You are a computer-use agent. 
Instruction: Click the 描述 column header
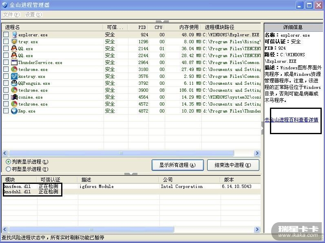point(118,180)
